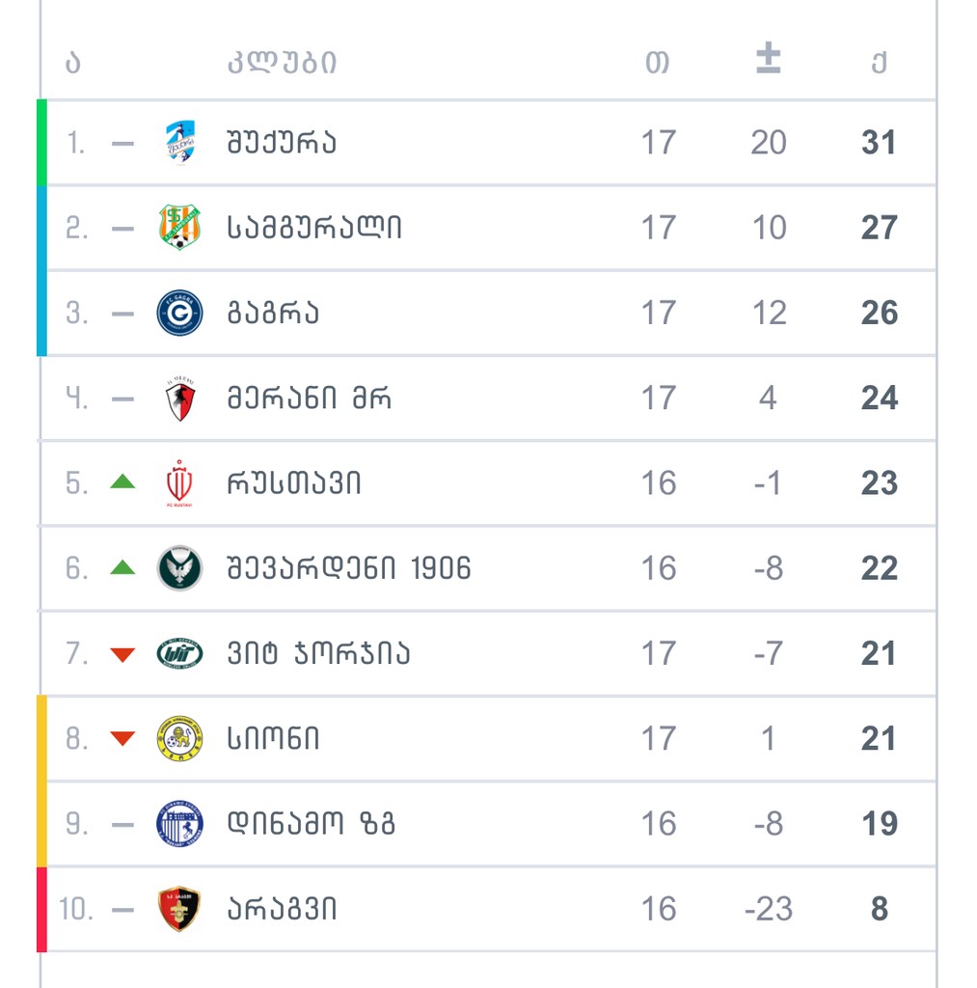Click the ქ points column header
Screen dimensions: 977x988
[x=879, y=63]
